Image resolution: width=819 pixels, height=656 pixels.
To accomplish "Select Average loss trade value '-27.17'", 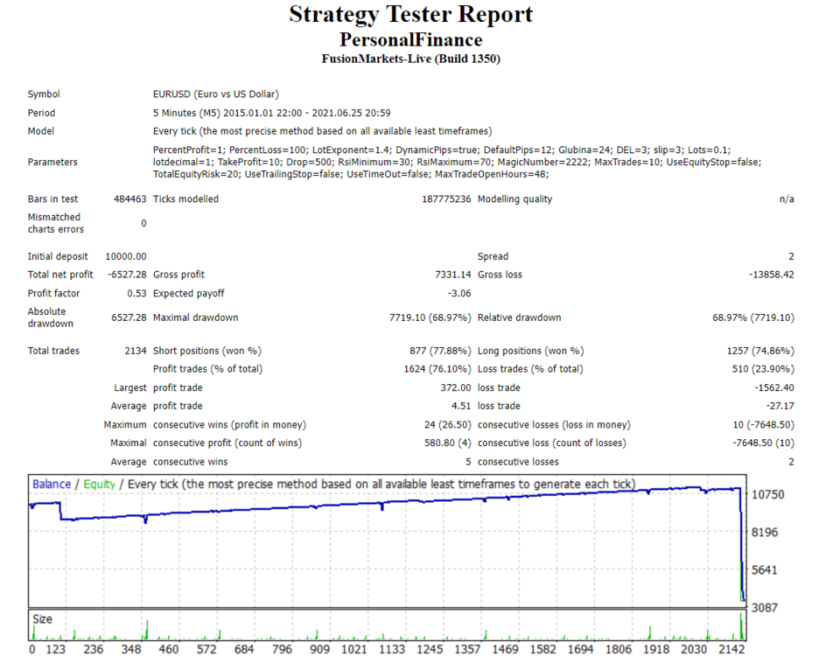I will tap(780, 407).
